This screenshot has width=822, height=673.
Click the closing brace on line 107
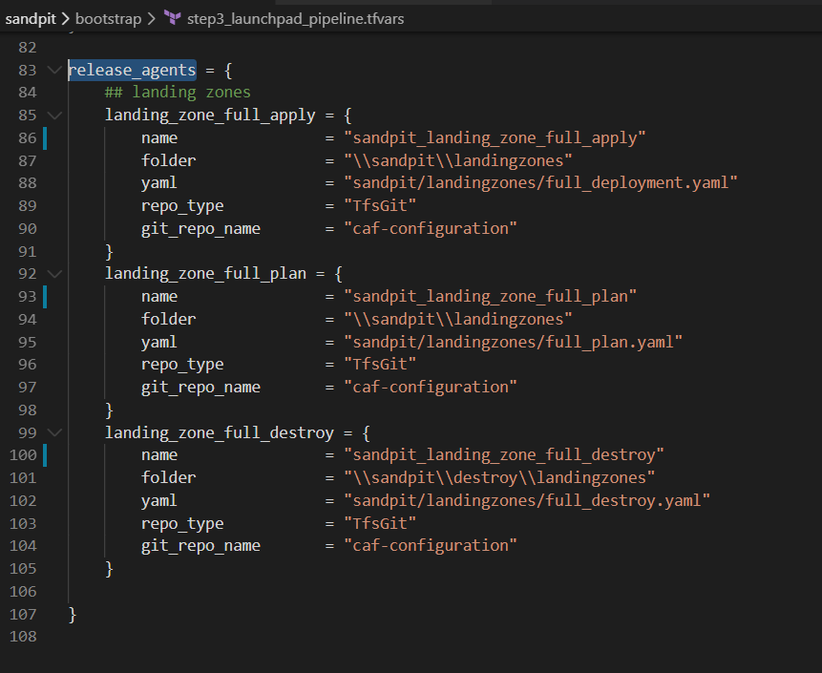(73, 614)
